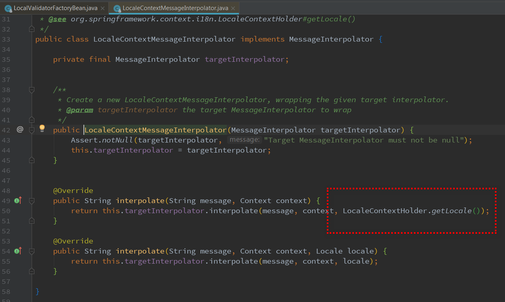505x302 pixels.
Task: Click the intention lightbulb on line 42
Action: click(42, 129)
